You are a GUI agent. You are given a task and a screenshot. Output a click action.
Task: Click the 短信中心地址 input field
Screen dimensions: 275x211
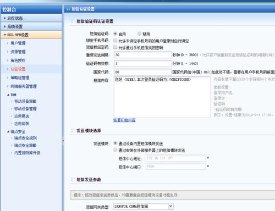pyautogui.click(x=175, y=158)
